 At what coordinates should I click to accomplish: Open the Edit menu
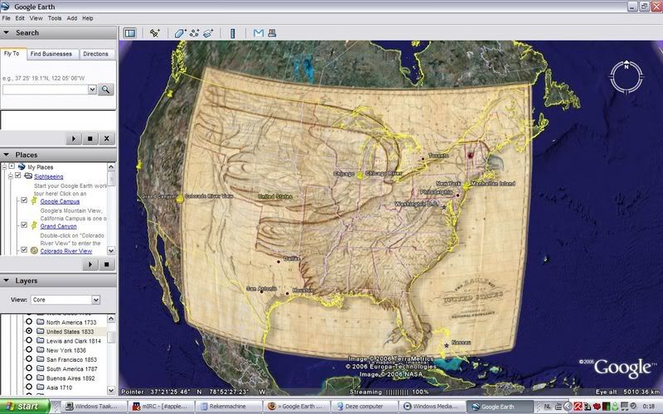pyautogui.click(x=20, y=18)
